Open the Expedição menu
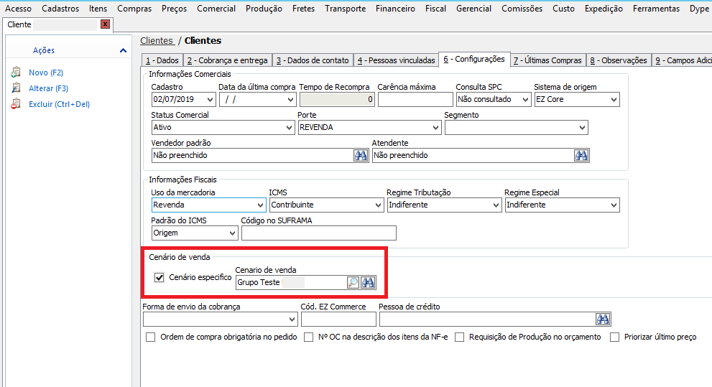Viewport: 712px width, 387px height. click(604, 9)
